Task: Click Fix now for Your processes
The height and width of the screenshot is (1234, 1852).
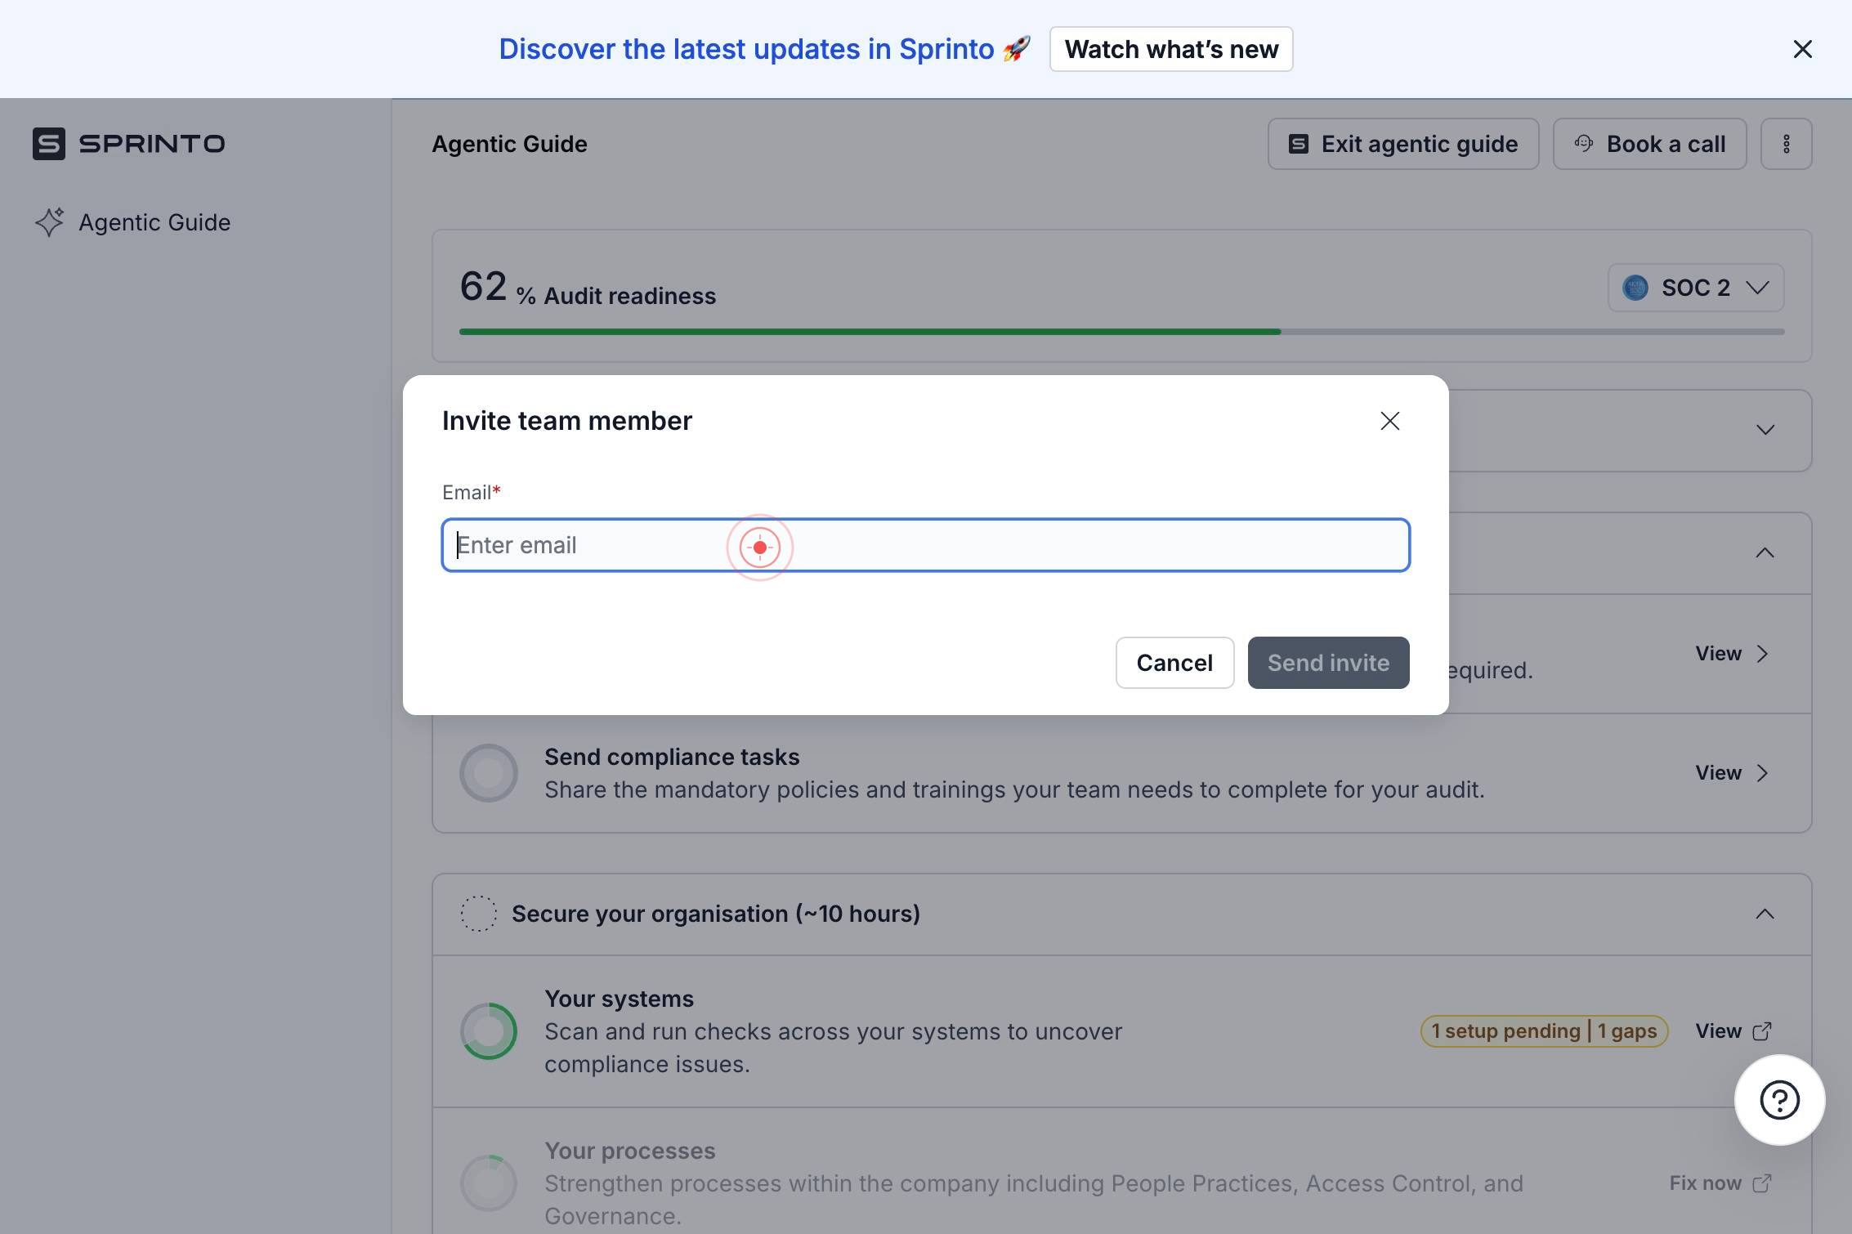Action: (x=1720, y=1183)
